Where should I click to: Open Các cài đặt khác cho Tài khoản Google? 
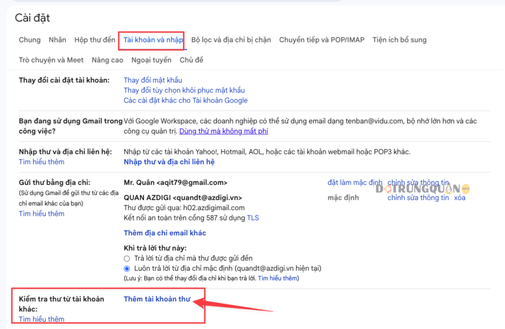point(185,101)
